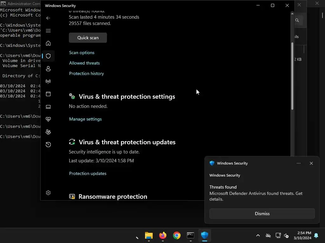Go back with the arrow in Windows Security

(48, 18)
